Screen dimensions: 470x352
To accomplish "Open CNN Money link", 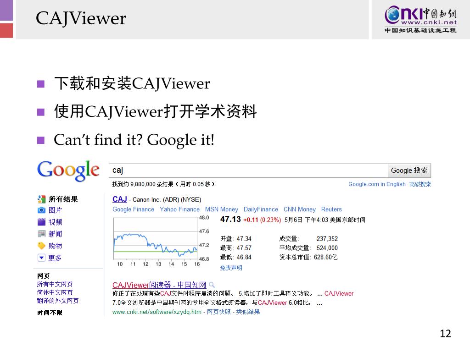I will [300, 209].
